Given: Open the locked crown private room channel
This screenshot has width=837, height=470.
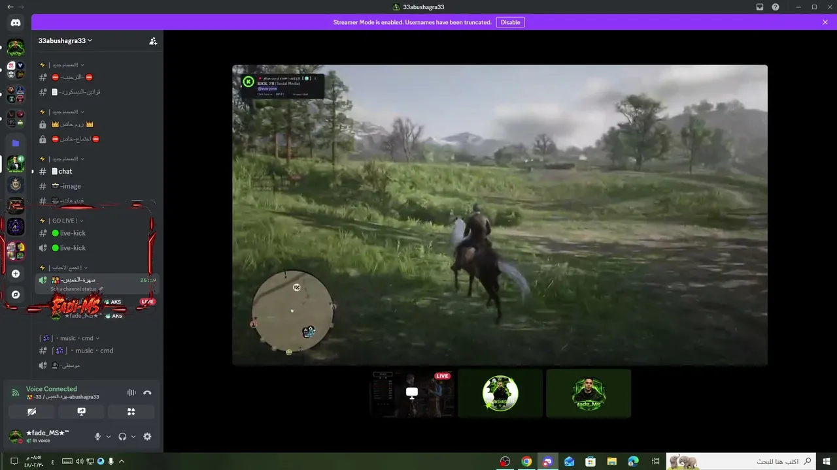Looking at the screenshot, I should tap(97, 124).
